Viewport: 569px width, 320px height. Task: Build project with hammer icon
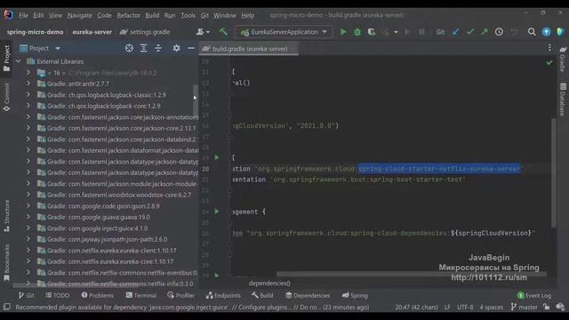(223, 32)
